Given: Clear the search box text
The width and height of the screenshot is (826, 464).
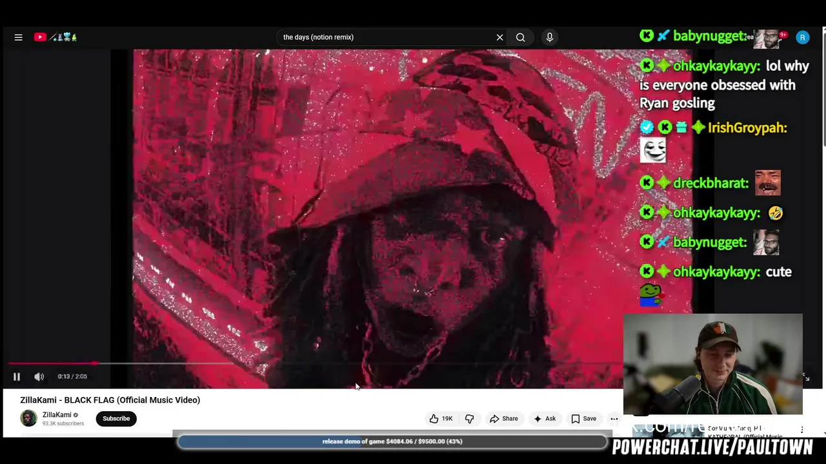Looking at the screenshot, I should click(499, 37).
